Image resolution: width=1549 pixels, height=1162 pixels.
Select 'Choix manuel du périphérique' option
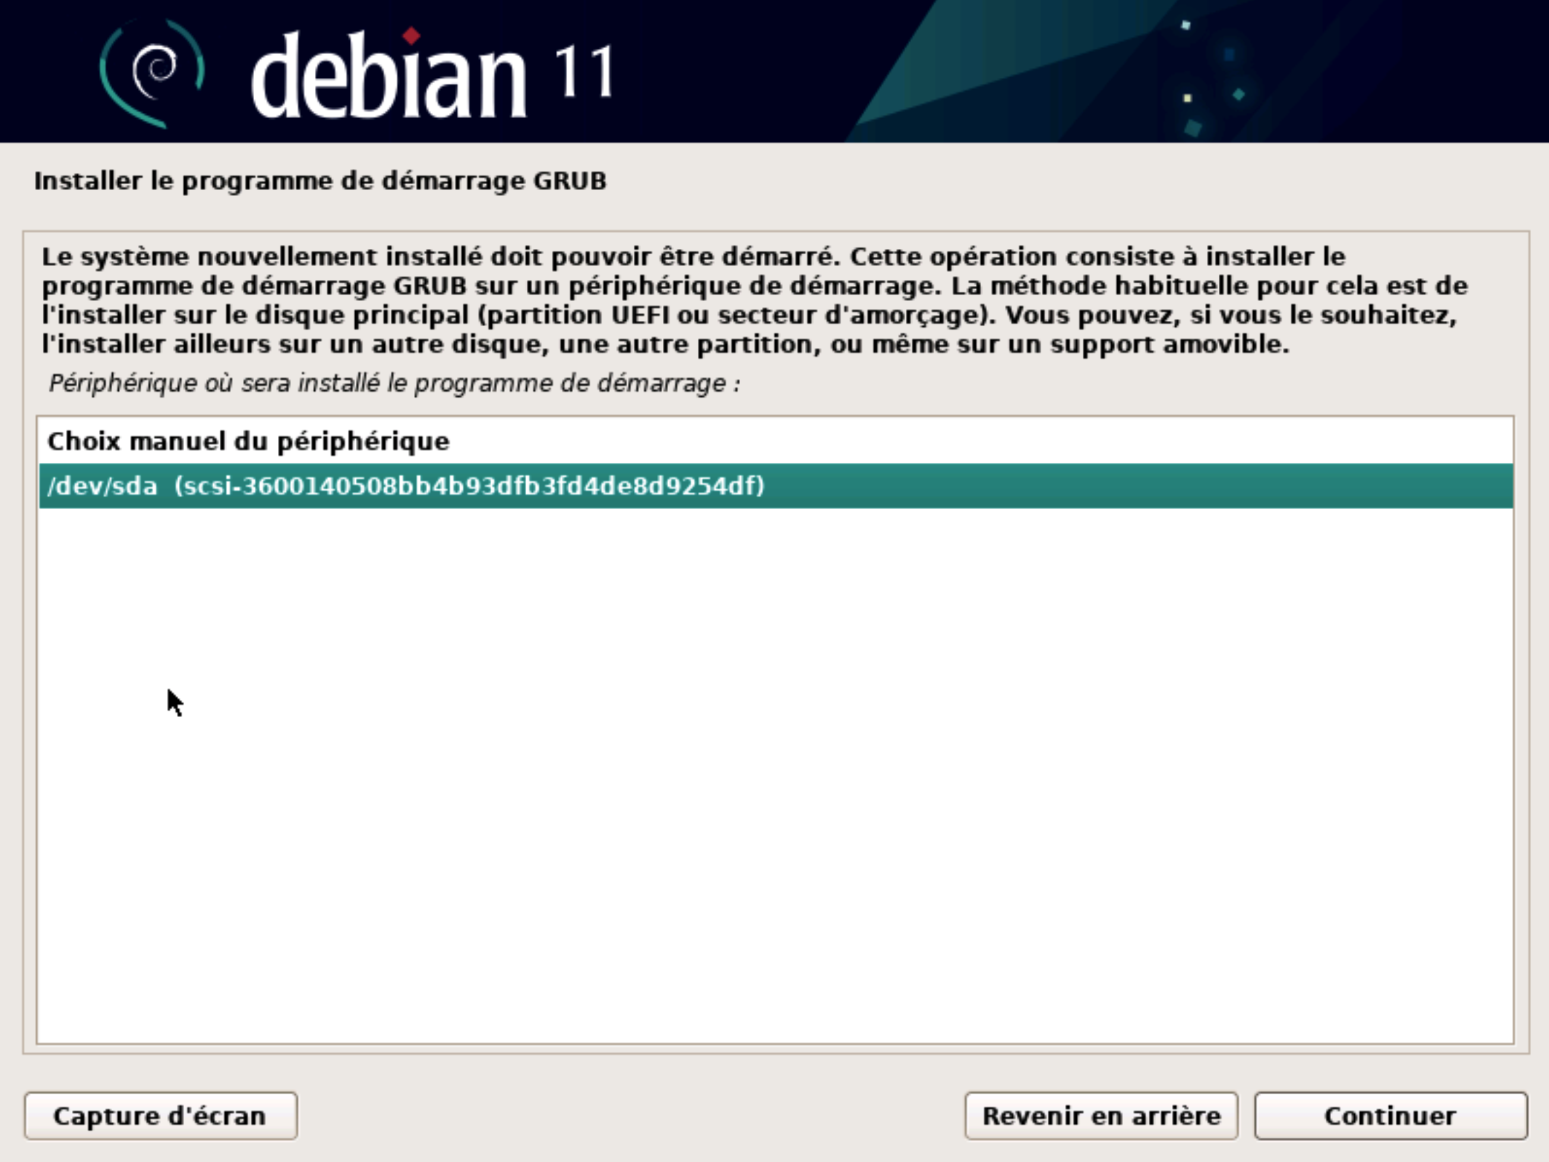(x=776, y=441)
